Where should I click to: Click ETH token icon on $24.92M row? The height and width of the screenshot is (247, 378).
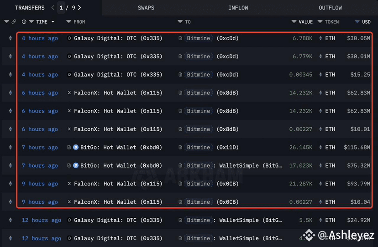click(320, 220)
